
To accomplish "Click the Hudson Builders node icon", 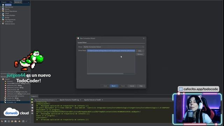I will 3,15.
